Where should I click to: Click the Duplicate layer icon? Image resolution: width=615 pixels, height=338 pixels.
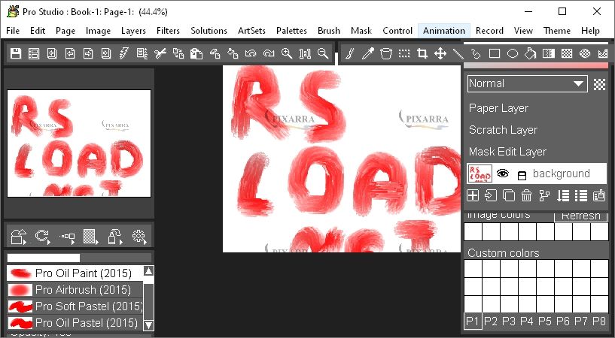pos(509,195)
